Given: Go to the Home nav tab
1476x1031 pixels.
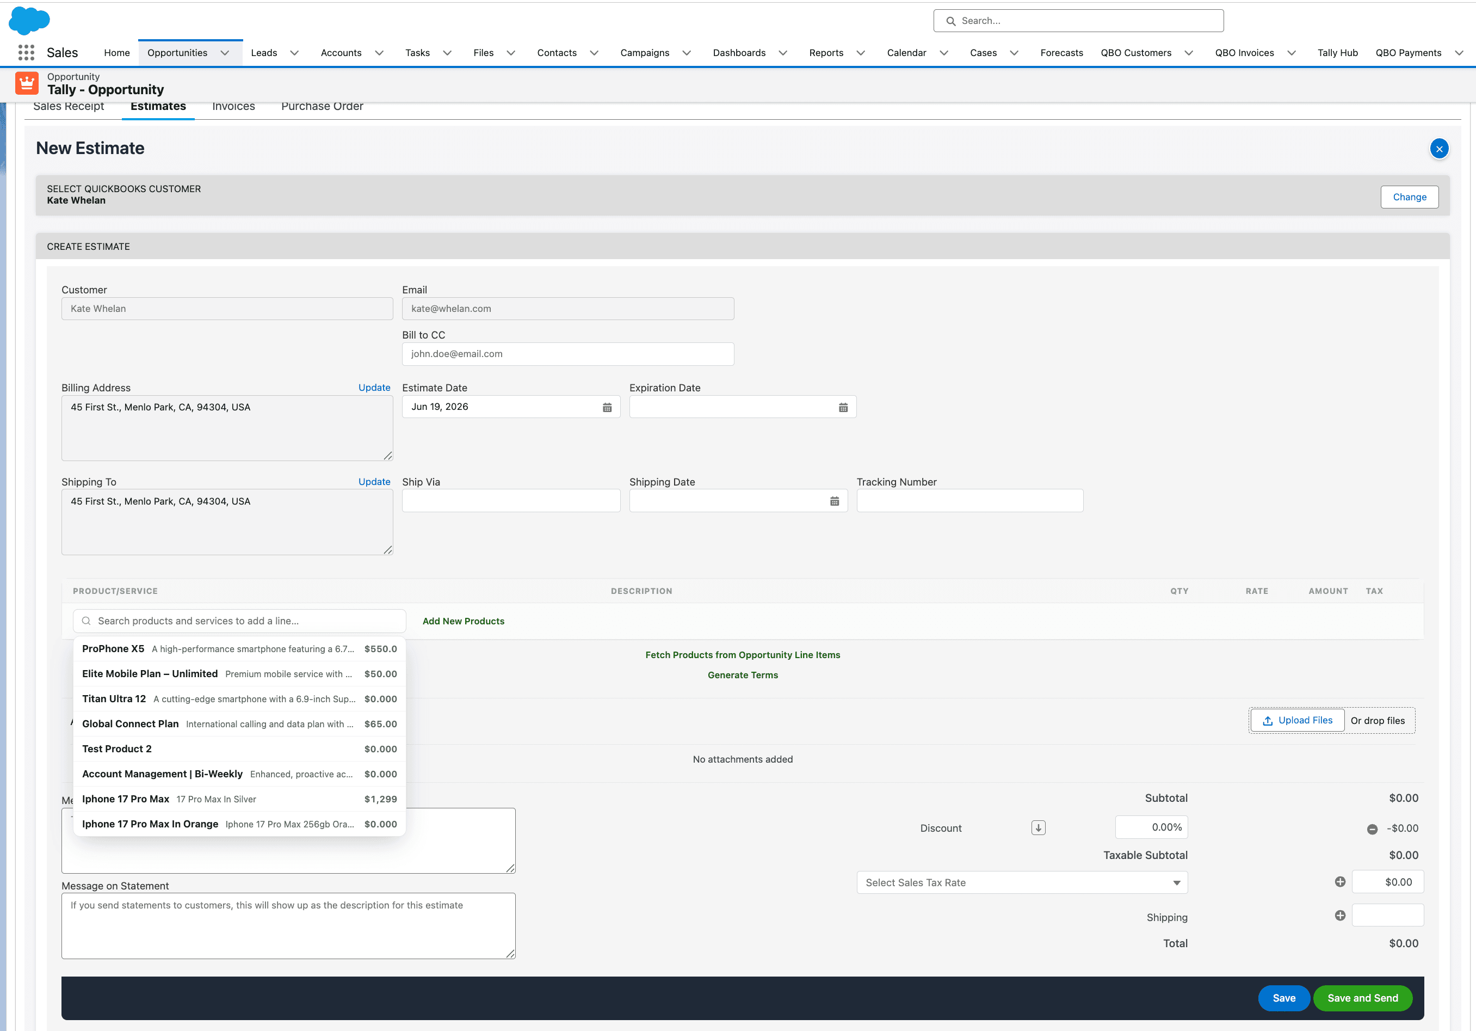Looking at the screenshot, I should pyautogui.click(x=116, y=53).
